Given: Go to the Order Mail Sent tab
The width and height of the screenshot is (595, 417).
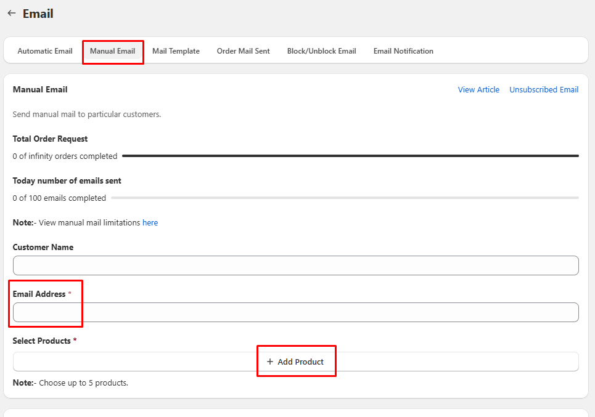Looking at the screenshot, I should click(243, 51).
